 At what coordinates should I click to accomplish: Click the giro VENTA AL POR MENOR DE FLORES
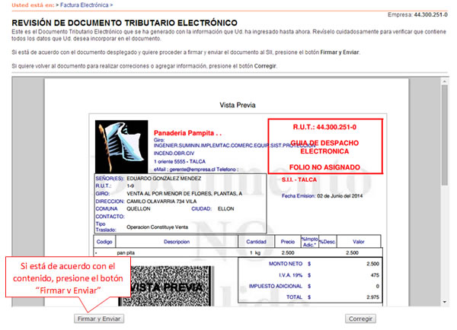tap(184, 194)
